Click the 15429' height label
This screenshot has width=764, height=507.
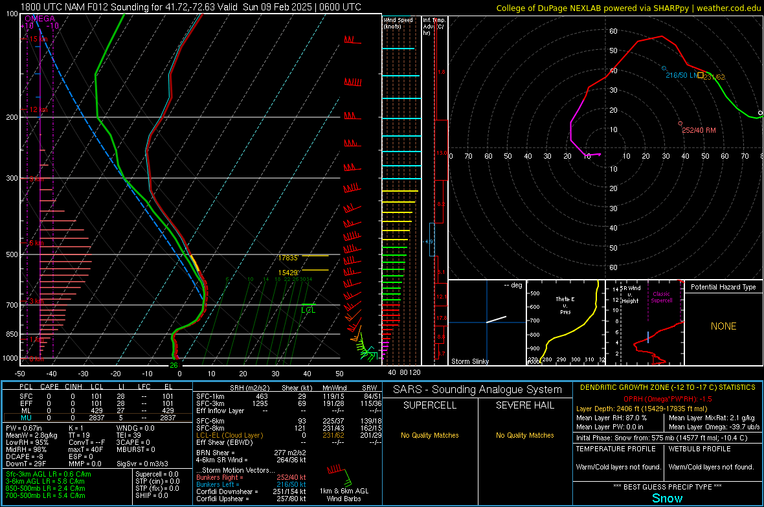click(288, 273)
